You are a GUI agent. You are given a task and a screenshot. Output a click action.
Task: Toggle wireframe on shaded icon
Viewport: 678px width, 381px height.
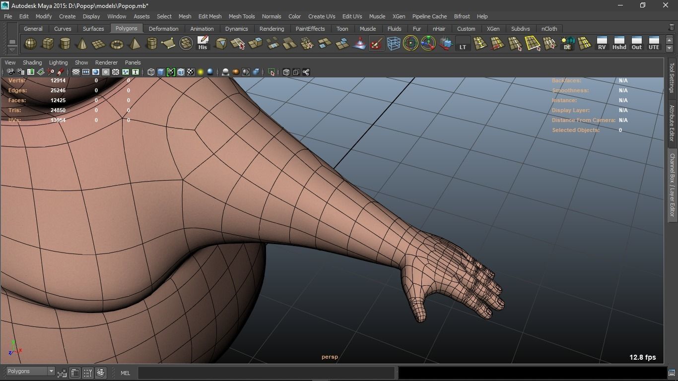coord(181,72)
